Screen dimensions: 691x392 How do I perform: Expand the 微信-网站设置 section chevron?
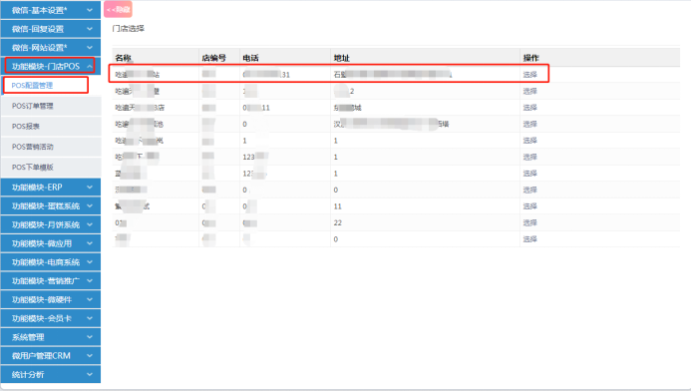click(90, 47)
